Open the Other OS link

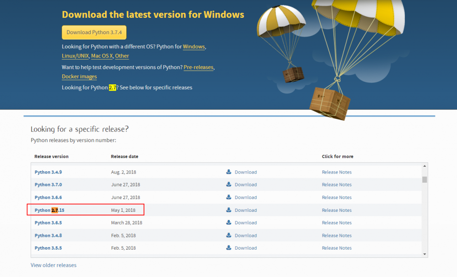pos(122,56)
